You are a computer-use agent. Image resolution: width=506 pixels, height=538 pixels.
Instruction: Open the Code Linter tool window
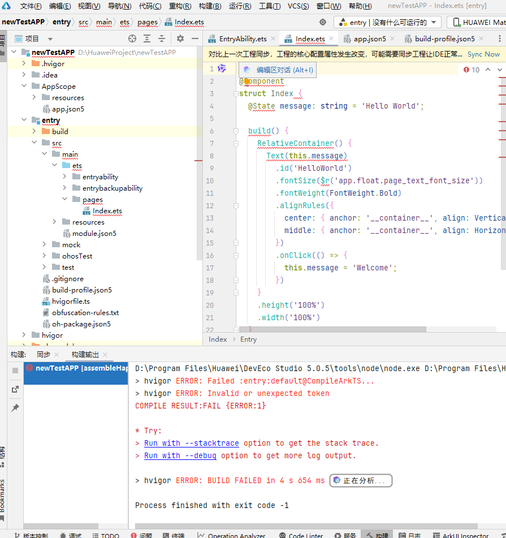301,535
